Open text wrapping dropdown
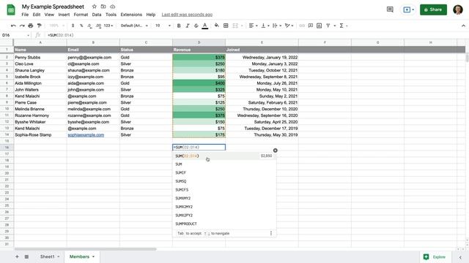Screen dimensions: 469x263 point(277,26)
